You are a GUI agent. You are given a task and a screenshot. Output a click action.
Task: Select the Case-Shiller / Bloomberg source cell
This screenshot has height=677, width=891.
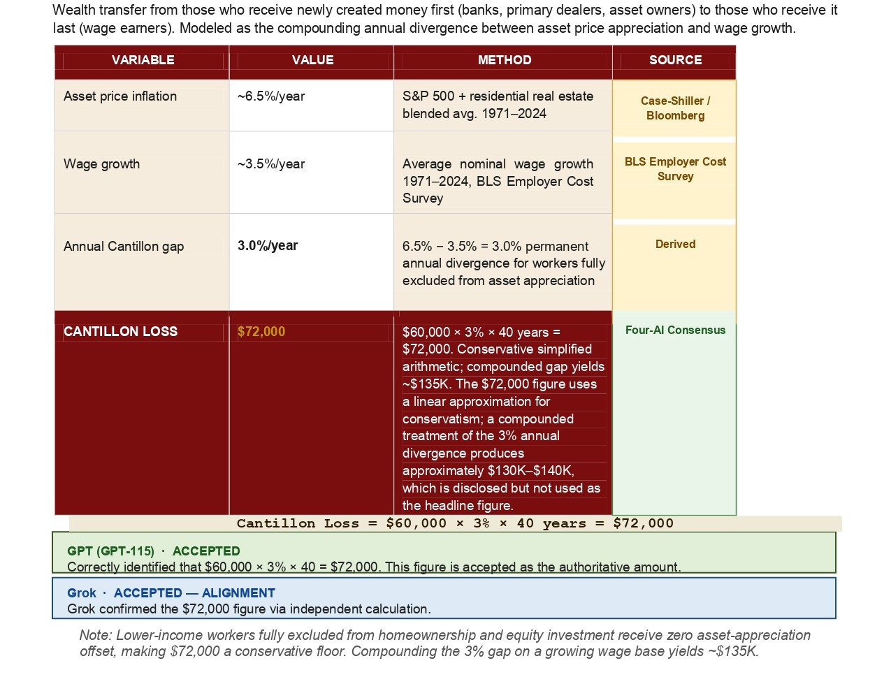point(675,108)
